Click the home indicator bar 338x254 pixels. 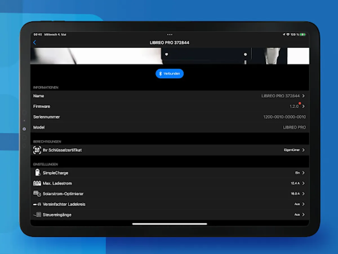170,224
